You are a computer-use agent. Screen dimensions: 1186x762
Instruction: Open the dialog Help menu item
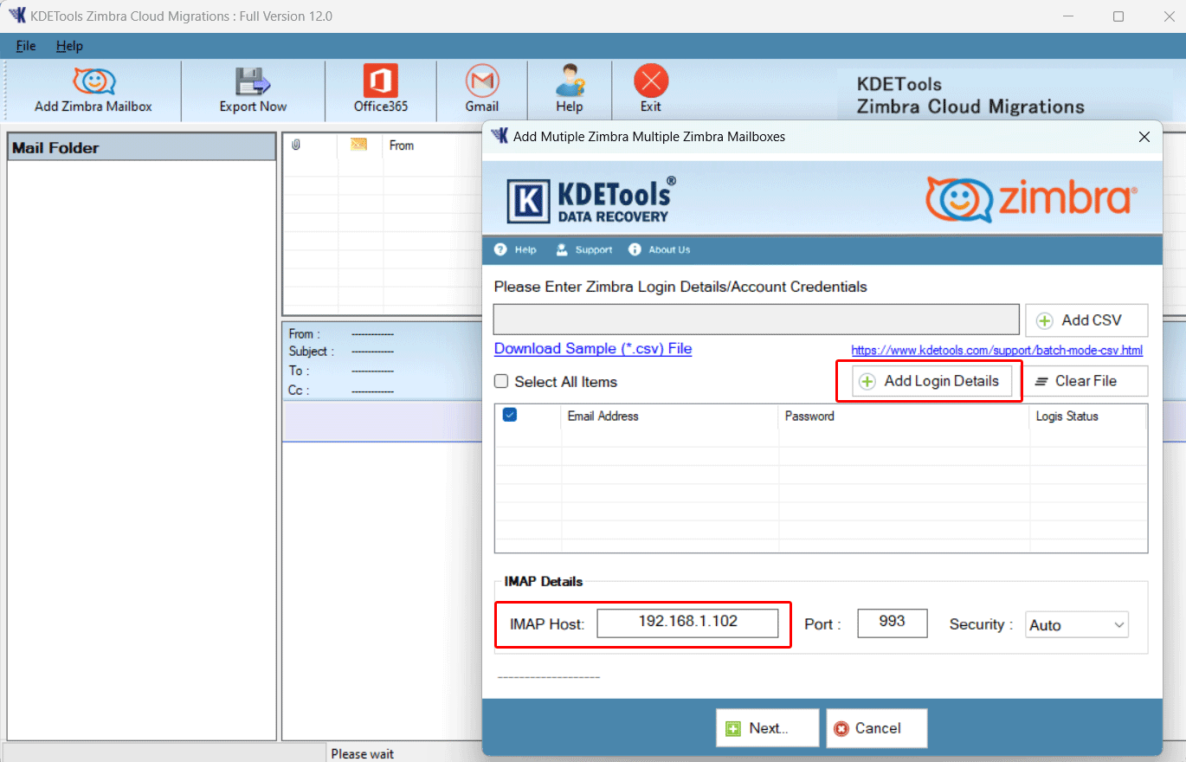click(x=515, y=249)
